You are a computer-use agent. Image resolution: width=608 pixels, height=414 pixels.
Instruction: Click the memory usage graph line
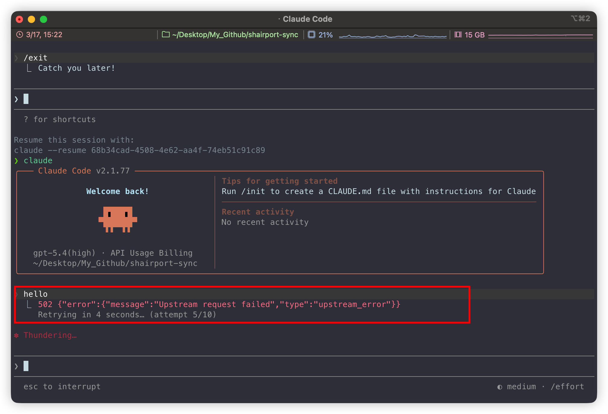540,36
